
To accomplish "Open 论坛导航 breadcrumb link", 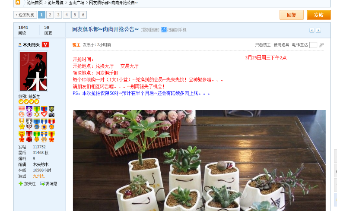I will [x=55, y=3].
